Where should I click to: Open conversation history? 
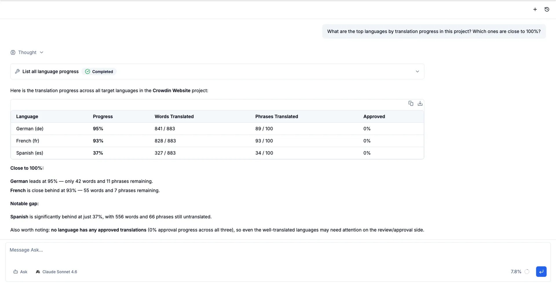pos(547,9)
